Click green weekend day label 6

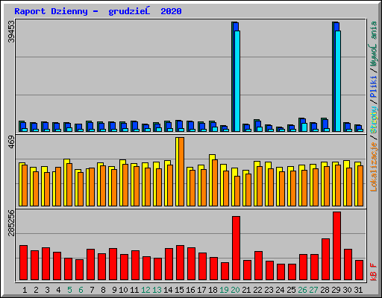point(81,290)
